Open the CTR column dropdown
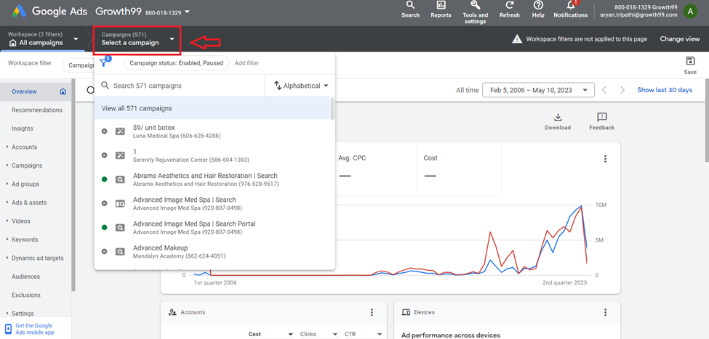Viewport: 709px width, 339px height. (363, 334)
